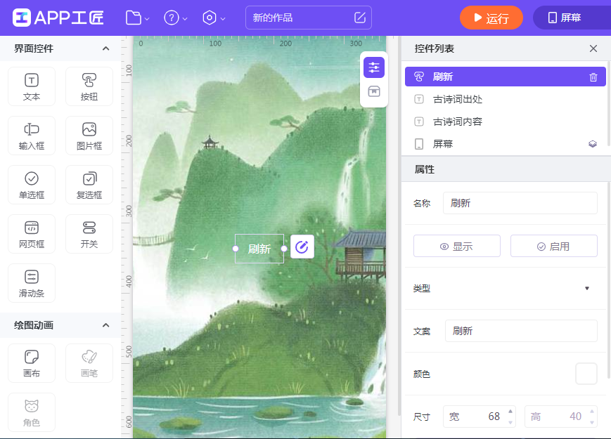Select 刷新 in the widget list
Viewport: 611px width, 439px height.
click(x=505, y=77)
